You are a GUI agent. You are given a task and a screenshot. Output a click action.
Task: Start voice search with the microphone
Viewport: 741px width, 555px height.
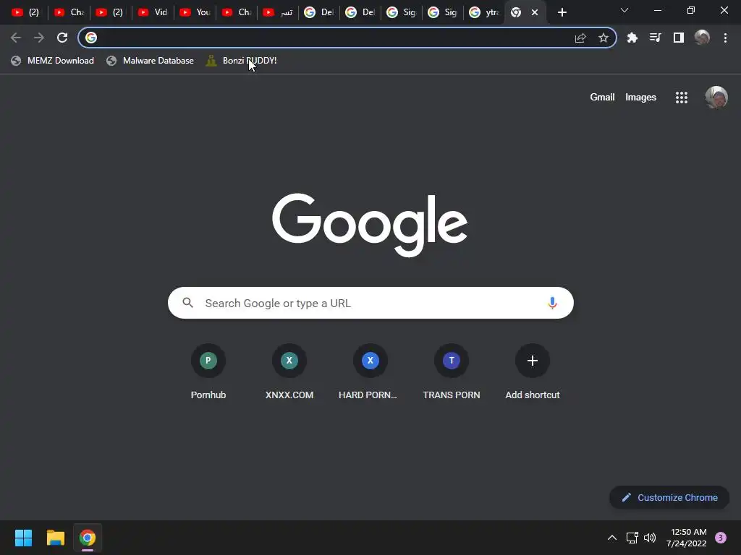552,303
